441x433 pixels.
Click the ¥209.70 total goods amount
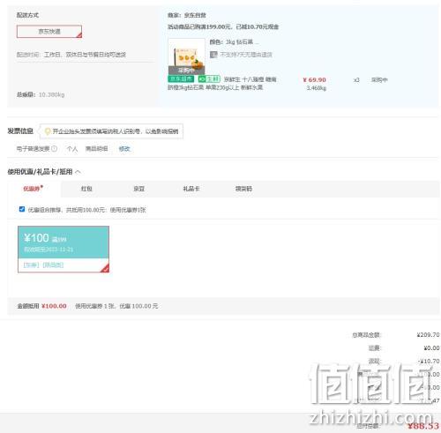(428, 334)
